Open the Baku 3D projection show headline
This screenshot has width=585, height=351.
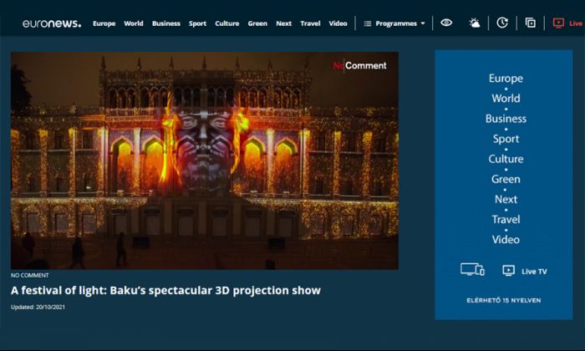pos(165,291)
